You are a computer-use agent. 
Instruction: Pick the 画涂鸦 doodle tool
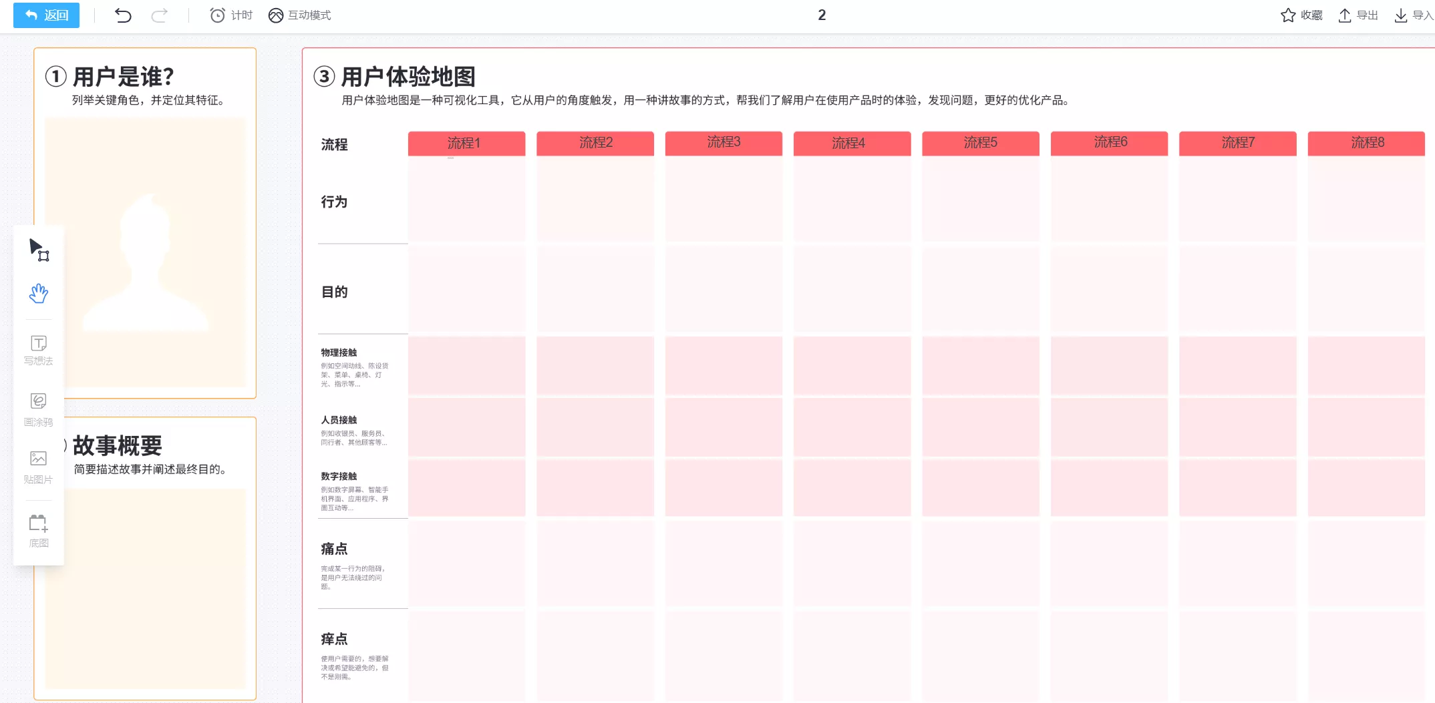click(x=39, y=409)
